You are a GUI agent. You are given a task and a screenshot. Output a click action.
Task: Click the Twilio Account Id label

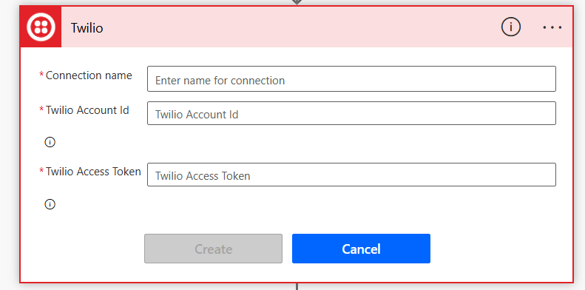(x=87, y=110)
